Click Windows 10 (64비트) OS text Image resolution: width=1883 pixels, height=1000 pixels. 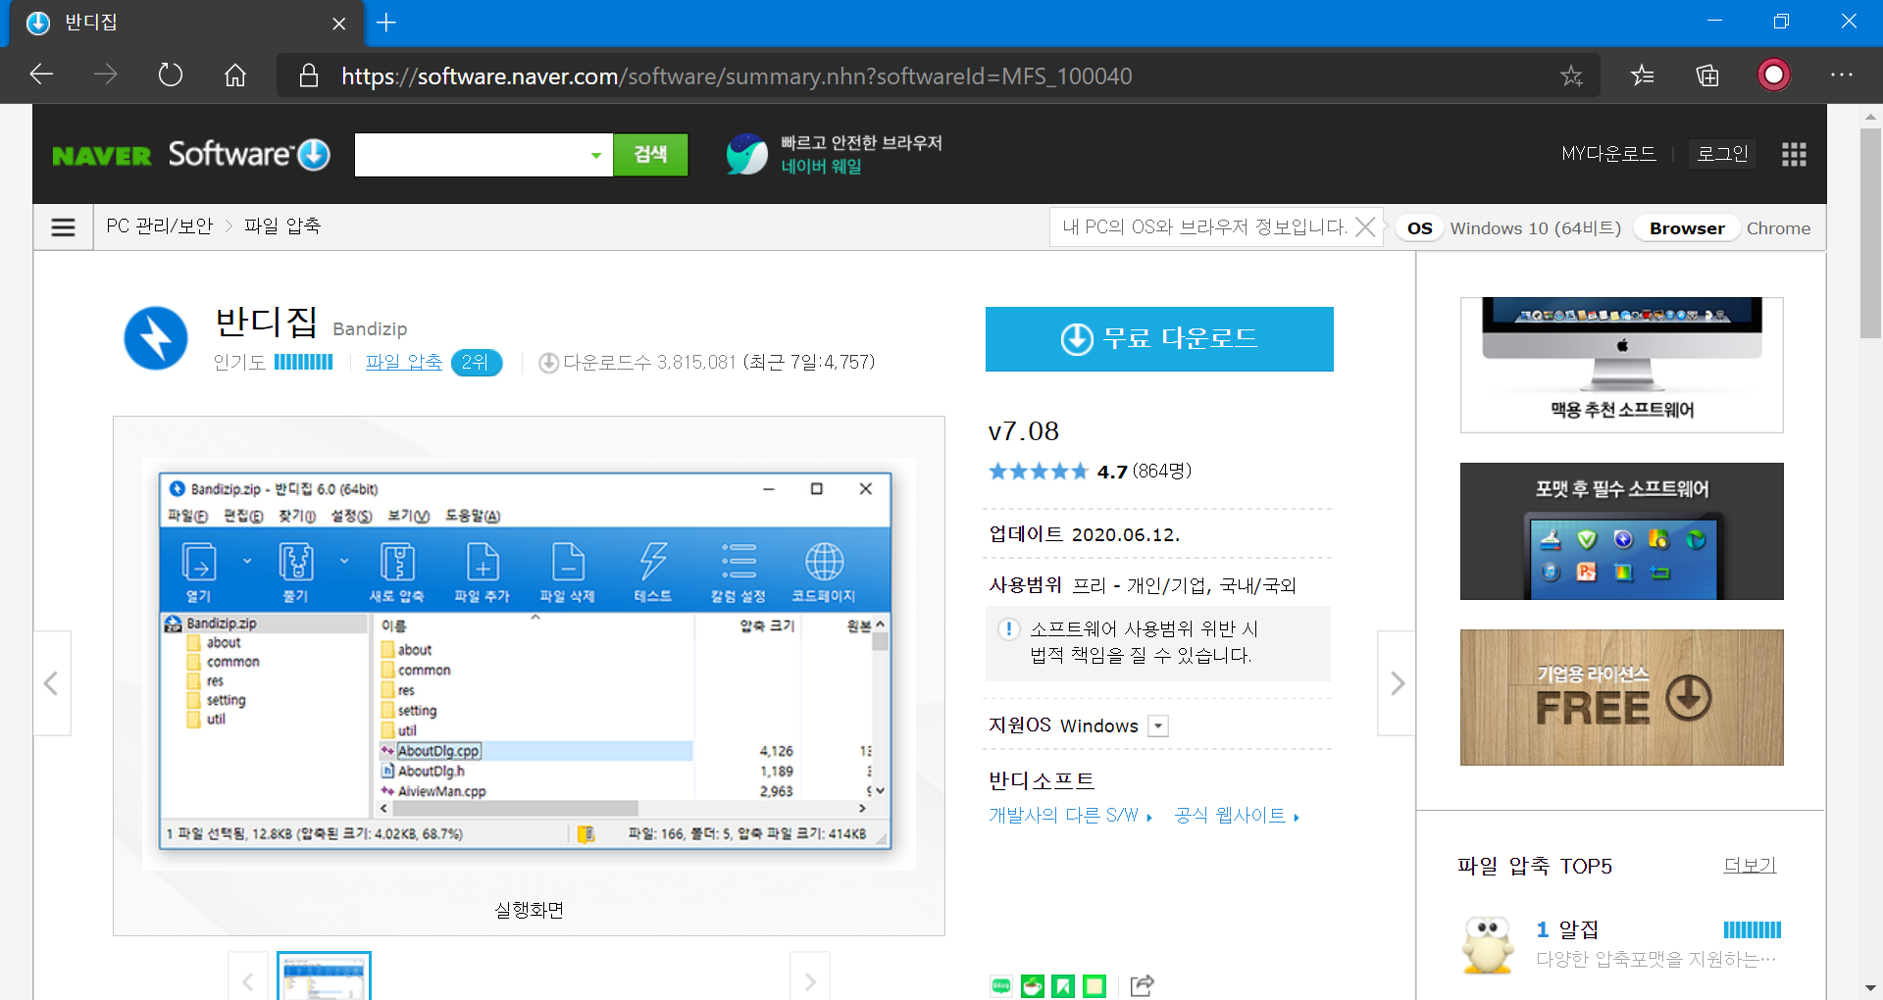point(1535,228)
